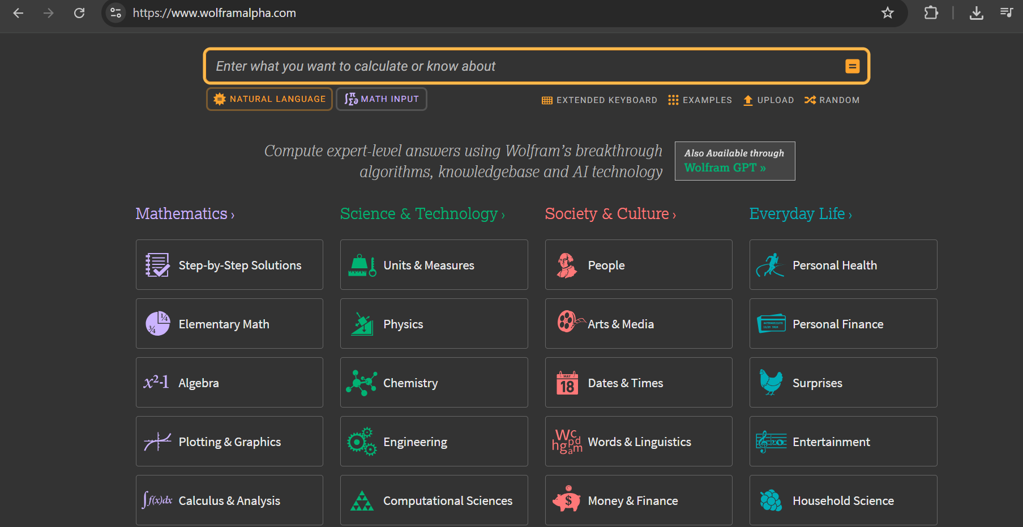Reload the page with the refresh icon
This screenshot has width=1023, height=527.
tap(79, 13)
